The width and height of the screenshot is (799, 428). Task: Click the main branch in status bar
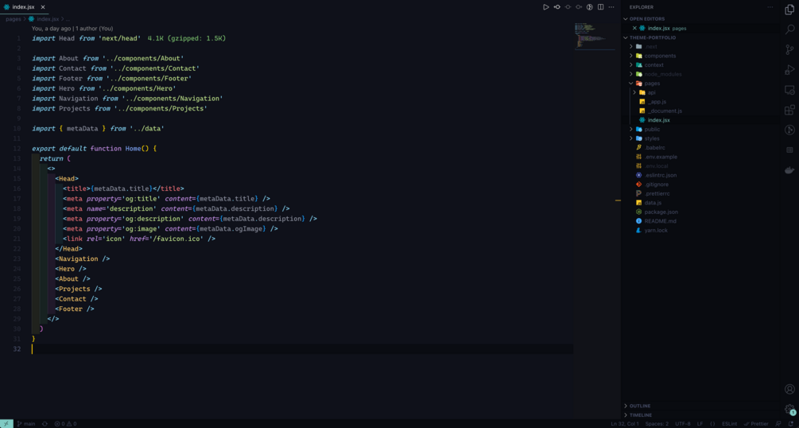tap(26, 424)
